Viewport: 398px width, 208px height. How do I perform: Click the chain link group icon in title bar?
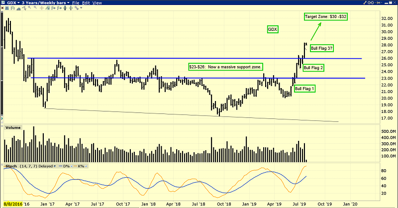371,2
